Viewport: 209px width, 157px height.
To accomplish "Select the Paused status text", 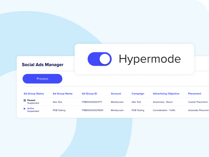I will [x=31, y=100].
